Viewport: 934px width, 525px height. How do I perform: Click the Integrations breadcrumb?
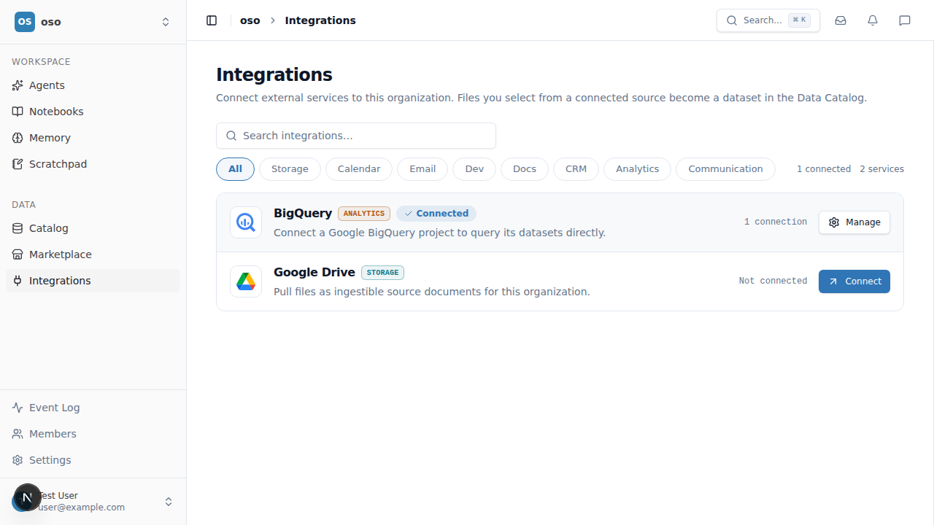coord(320,20)
